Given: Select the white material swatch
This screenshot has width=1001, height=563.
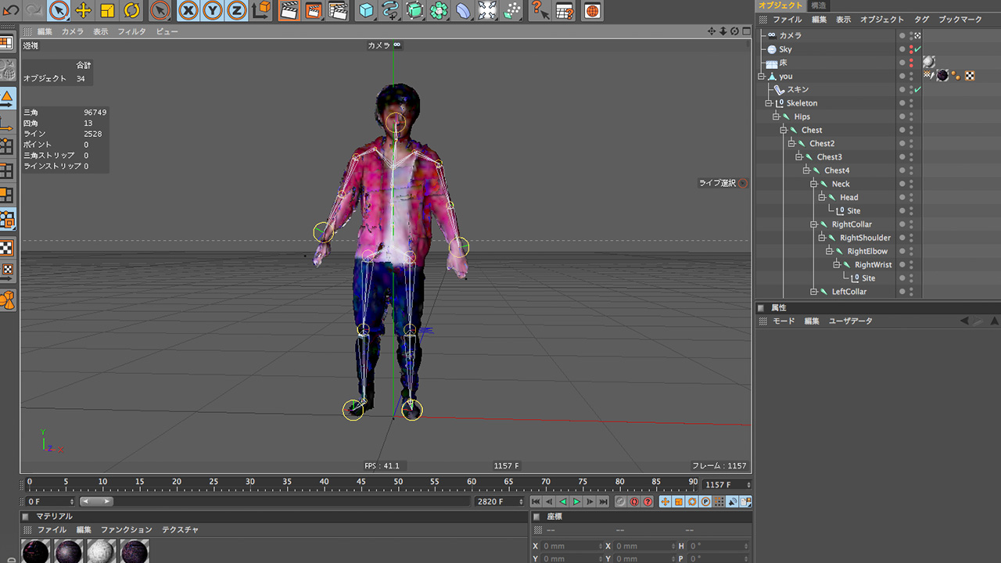Looking at the screenshot, I should (x=101, y=551).
